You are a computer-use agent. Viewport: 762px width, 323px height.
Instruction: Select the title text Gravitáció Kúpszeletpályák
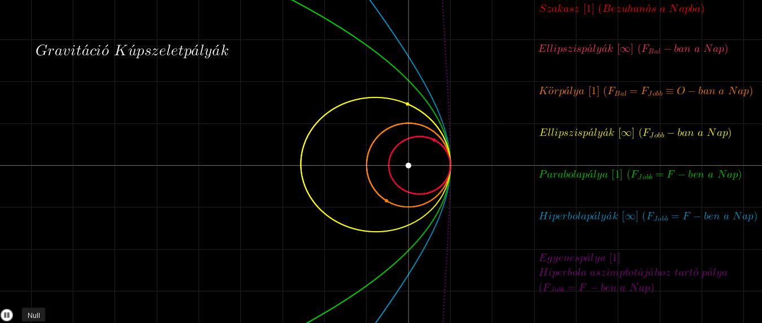(132, 51)
